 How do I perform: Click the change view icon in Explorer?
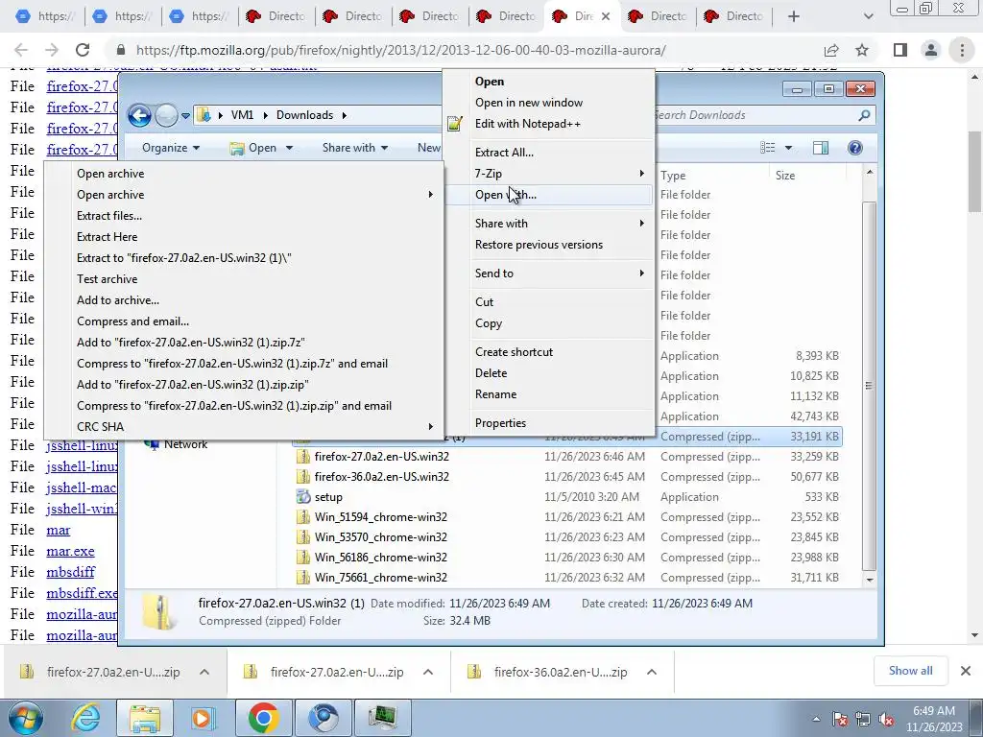(767, 148)
